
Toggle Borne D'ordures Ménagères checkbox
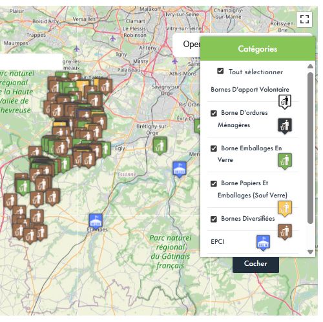point(214,113)
